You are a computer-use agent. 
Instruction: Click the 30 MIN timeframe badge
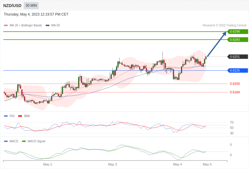point(31,6)
